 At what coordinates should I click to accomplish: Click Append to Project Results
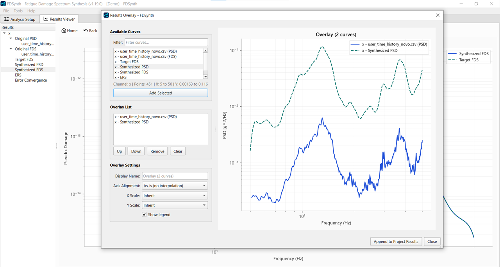pyautogui.click(x=396, y=241)
